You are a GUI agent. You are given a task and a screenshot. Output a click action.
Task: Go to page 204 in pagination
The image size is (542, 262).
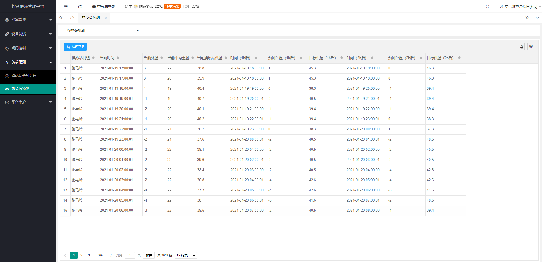coord(101,255)
